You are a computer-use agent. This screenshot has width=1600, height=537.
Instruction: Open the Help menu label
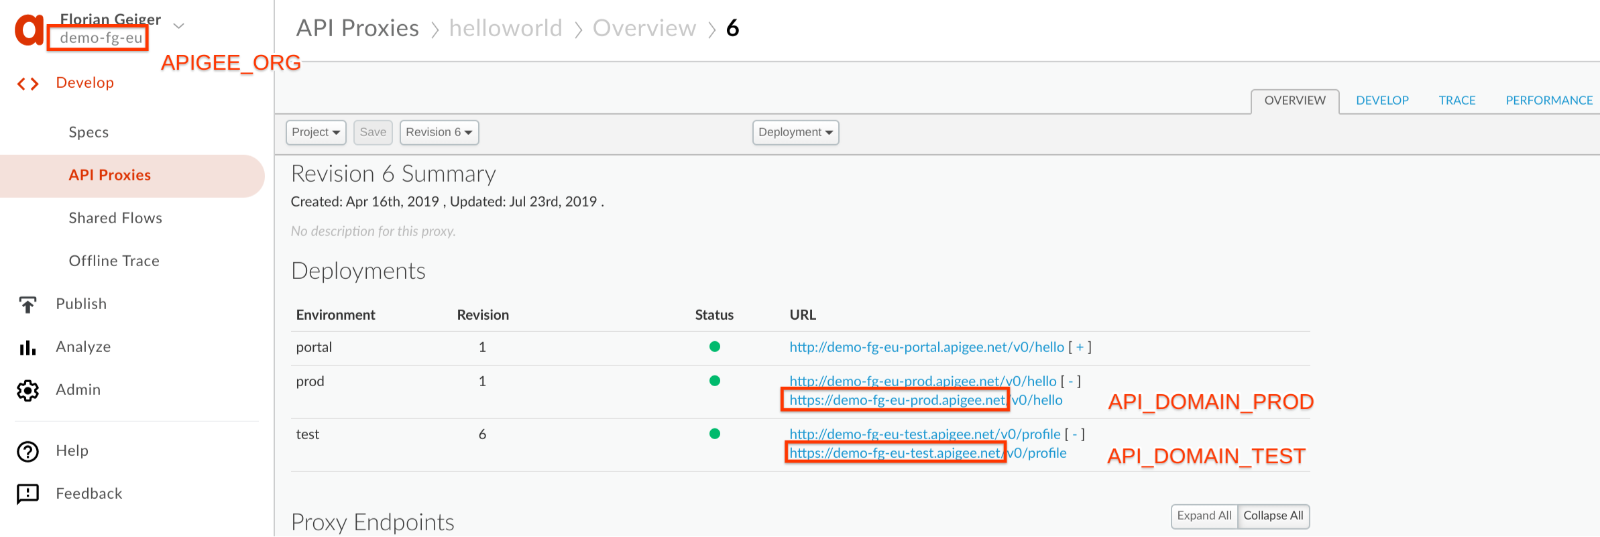click(72, 451)
